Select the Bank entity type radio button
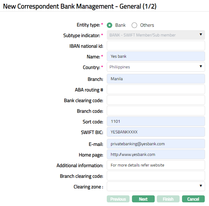Viewport: 209px width, 206px height. pyautogui.click(x=110, y=25)
